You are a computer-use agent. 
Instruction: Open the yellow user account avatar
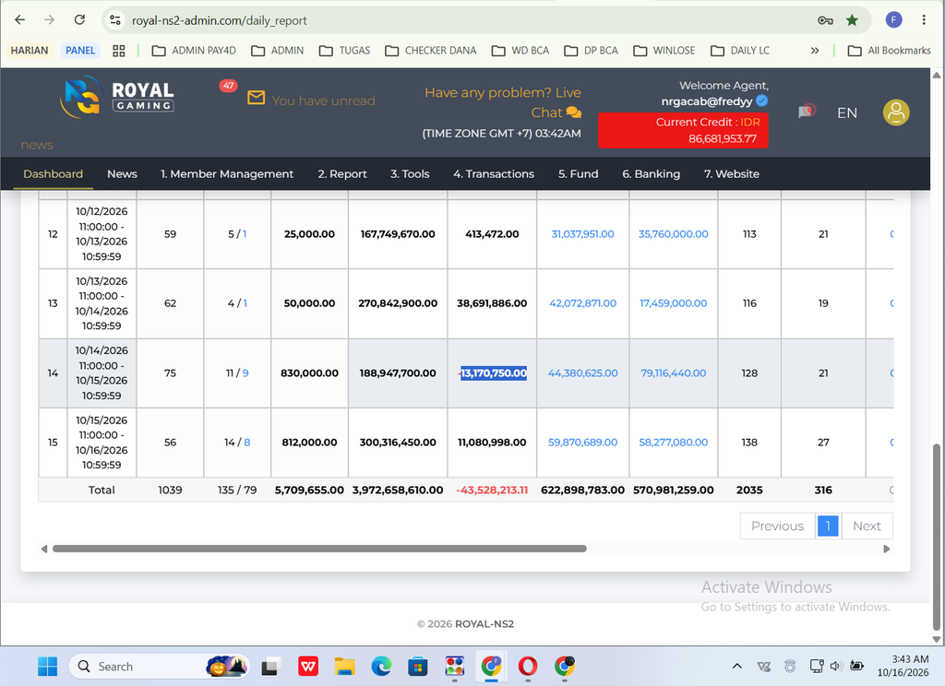point(896,112)
